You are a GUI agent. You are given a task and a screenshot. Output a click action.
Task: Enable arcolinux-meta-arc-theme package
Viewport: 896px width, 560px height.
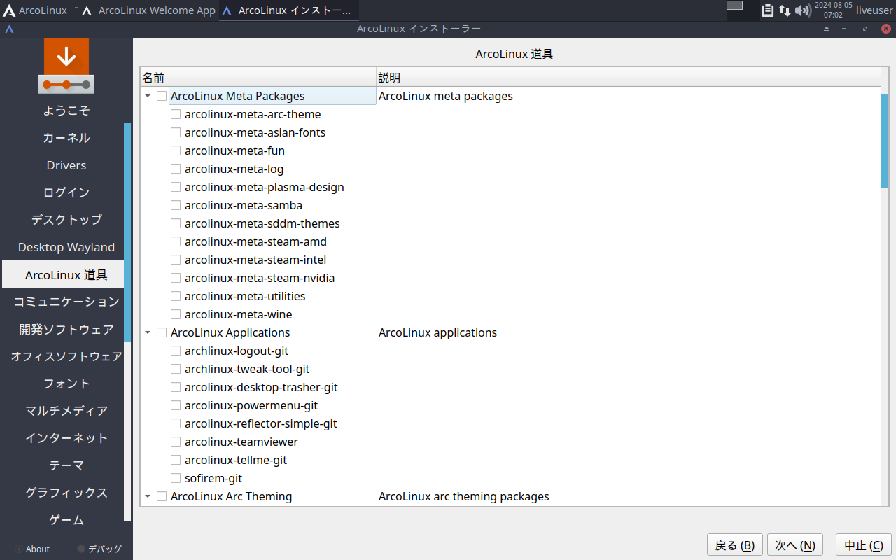click(176, 114)
